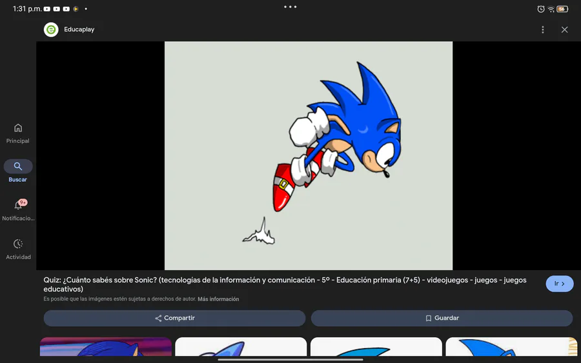The height and width of the screenshot is (363, 581).
Task: Open the Educaplay site logo icon
Action: tap(51, 30)
